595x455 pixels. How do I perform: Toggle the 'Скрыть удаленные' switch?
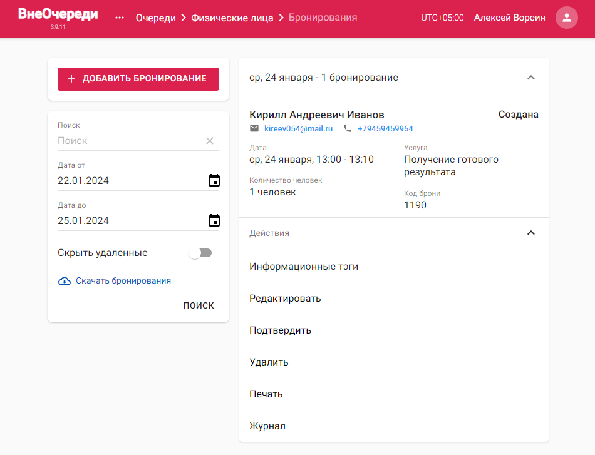coord(200,253)
